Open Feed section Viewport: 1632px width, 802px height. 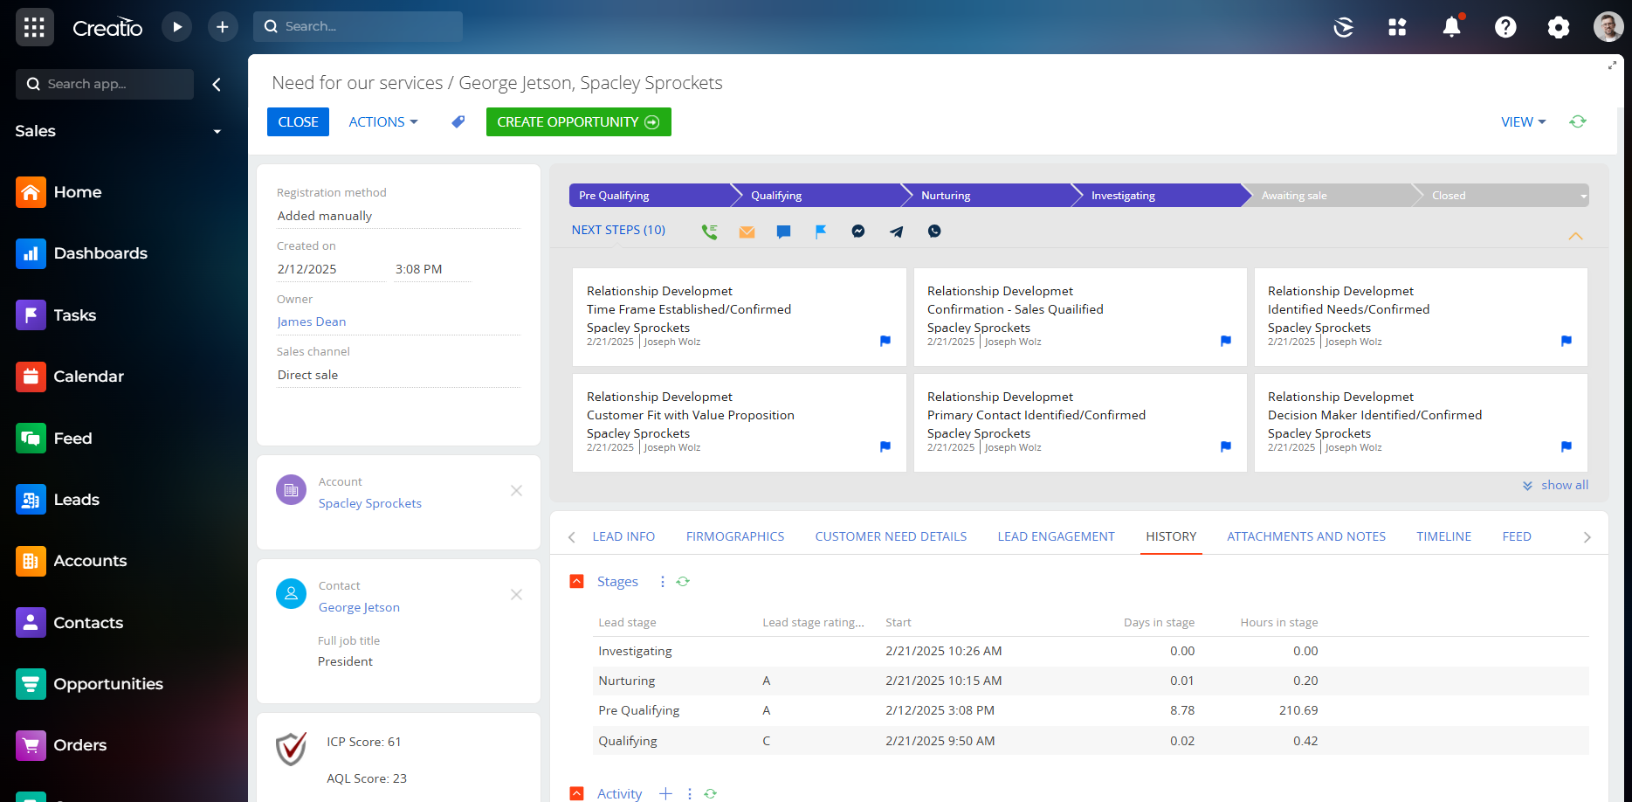[54, 439]
